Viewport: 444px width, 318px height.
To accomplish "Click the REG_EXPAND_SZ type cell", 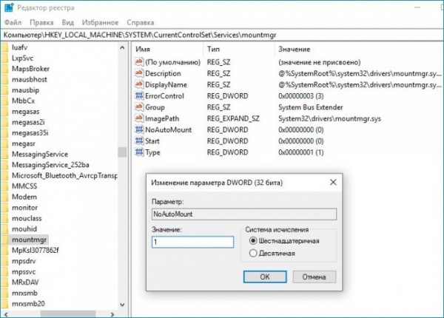I will click(233, 118).
